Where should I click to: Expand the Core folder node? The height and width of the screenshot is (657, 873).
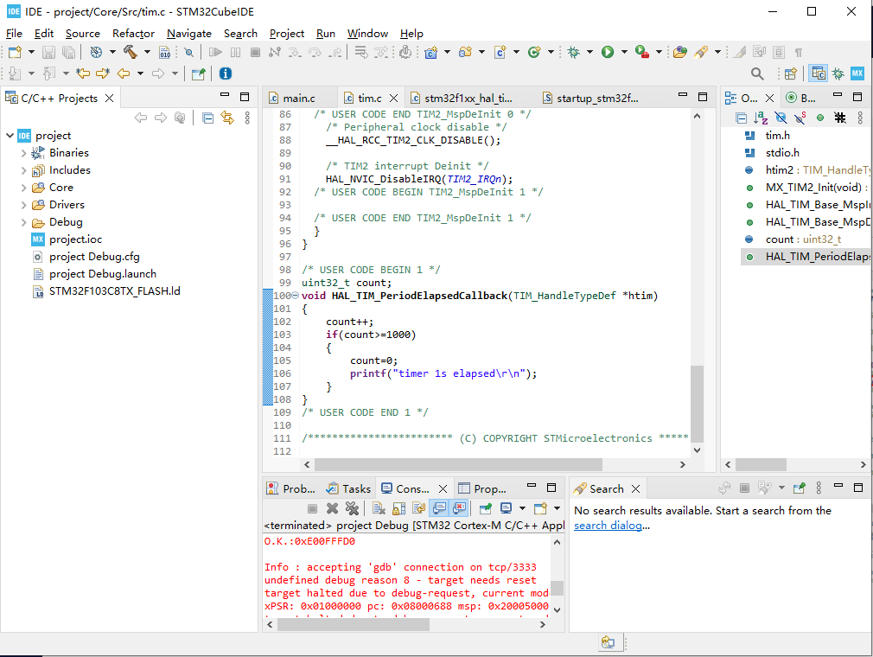point(23,187)
